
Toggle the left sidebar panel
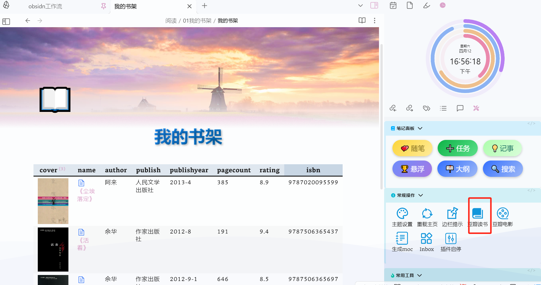6,21
